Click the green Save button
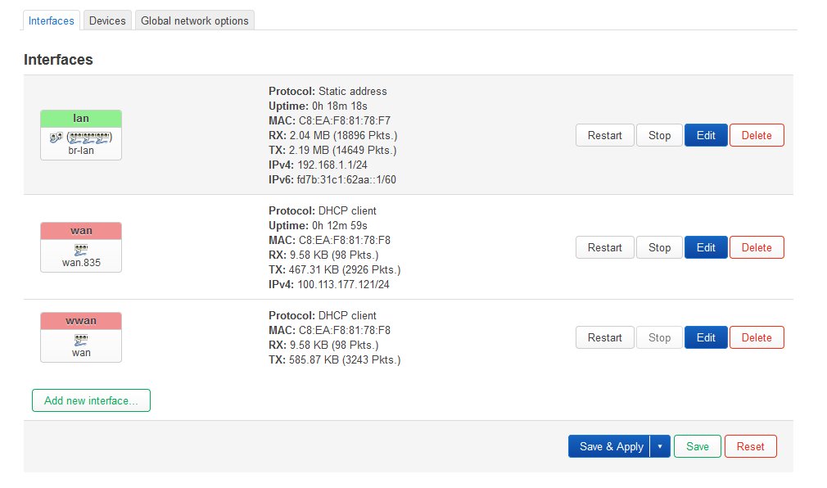The height and width of the screenshot is (488, 827). click(698, 446)
